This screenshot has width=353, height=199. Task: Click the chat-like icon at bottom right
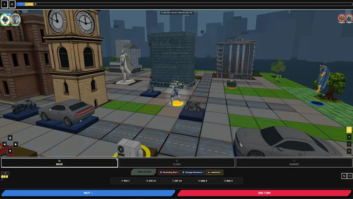[x=350, y=176]
